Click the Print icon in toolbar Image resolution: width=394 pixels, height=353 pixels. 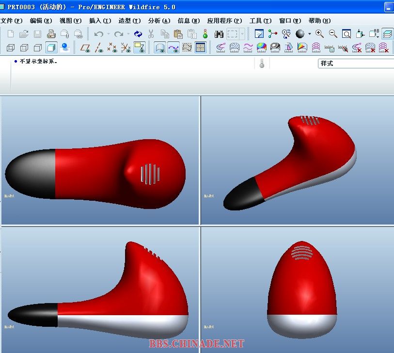tap(51, 34)
